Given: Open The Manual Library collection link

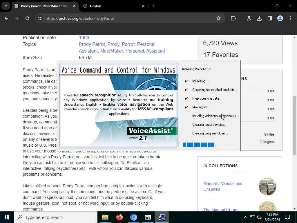Looking at the screenshot, I should (221, 210).
